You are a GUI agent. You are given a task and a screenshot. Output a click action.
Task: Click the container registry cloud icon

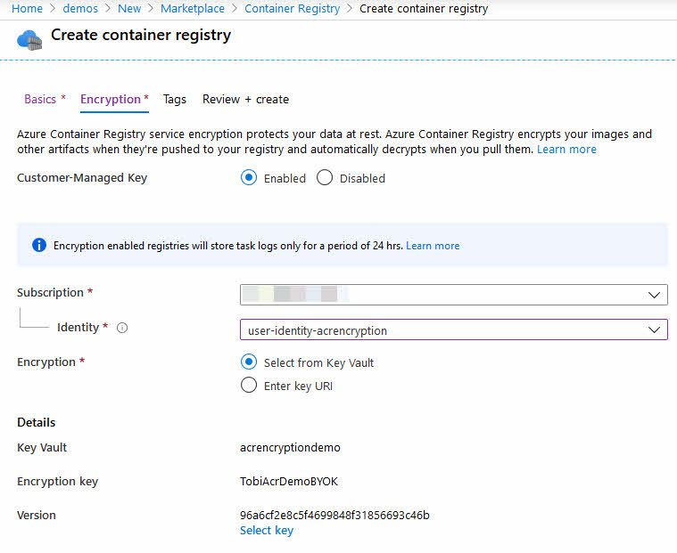(29, 40)
